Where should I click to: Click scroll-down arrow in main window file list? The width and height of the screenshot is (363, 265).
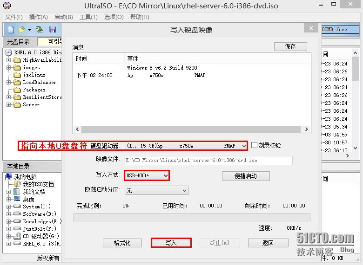[x=356, y=148]
